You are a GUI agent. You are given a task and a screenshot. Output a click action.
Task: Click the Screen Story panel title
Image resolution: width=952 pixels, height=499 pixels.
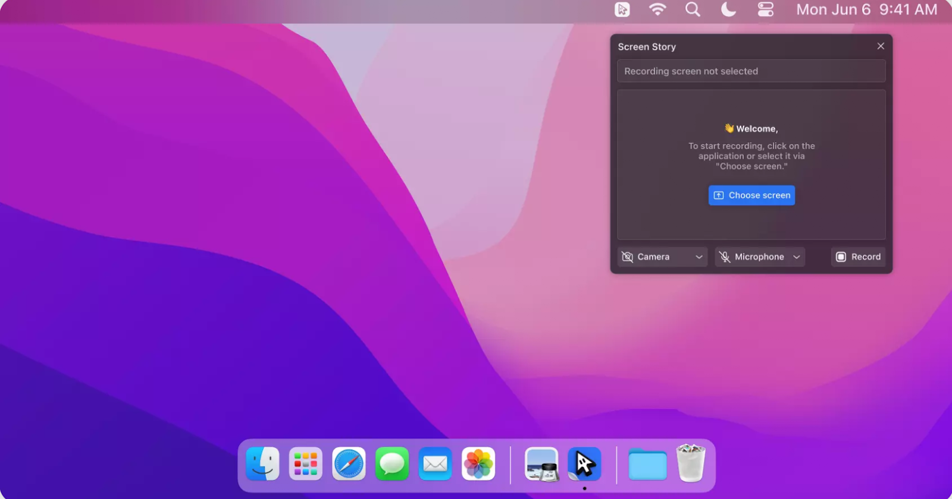point(647,47)
